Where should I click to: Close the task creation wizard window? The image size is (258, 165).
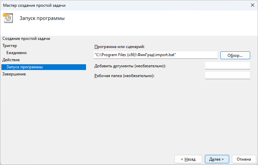click(252, 5)
